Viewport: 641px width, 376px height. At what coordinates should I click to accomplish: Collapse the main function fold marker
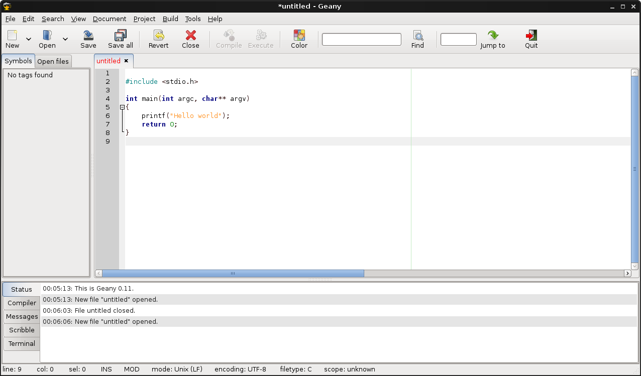(122, 107)
